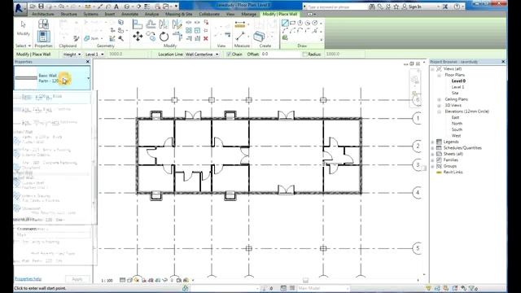Click the Filter icon in status bar
The width and height of the screenshot is (521, 293).
(472, 288)
